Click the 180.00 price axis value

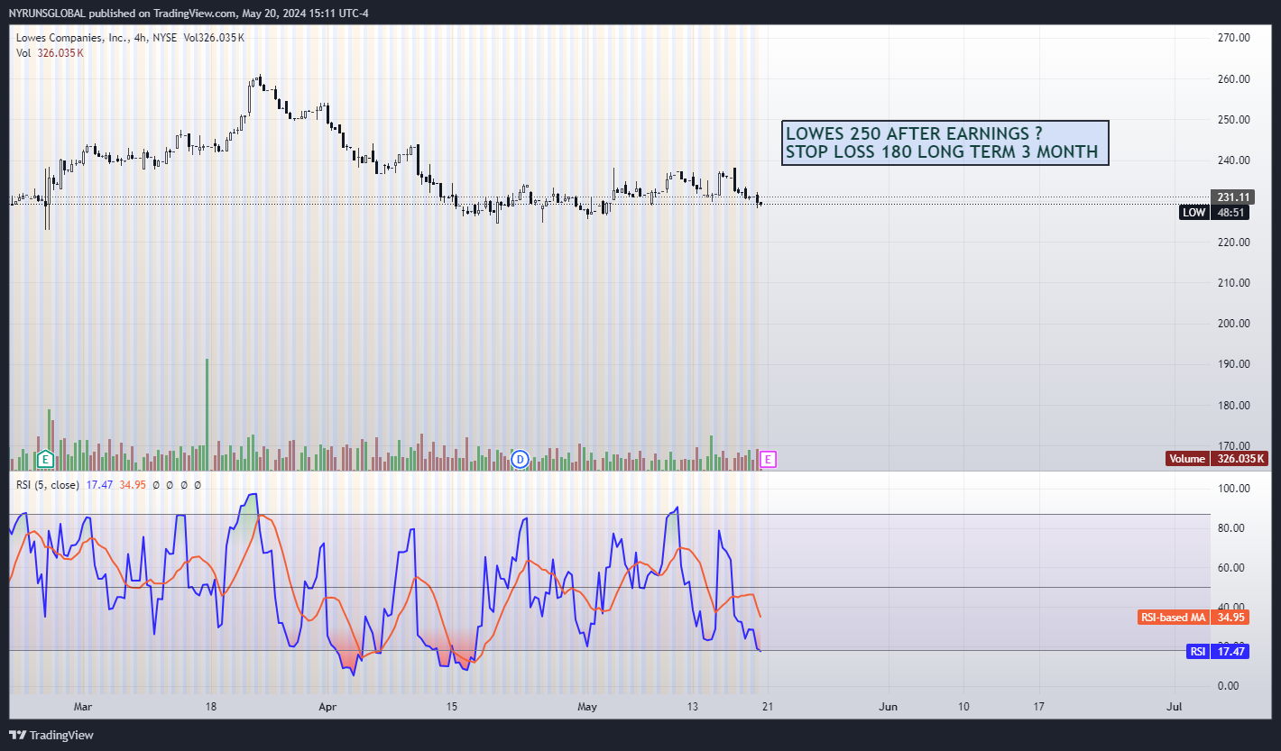pyautogui.click(x=1233, y=405)
